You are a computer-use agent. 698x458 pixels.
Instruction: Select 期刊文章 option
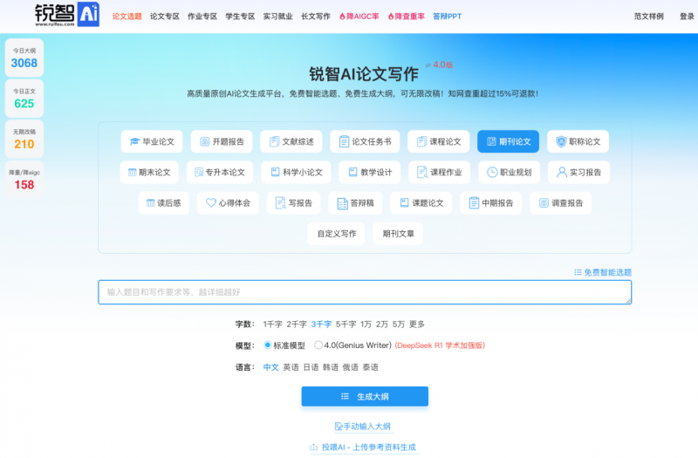(398, 234)
